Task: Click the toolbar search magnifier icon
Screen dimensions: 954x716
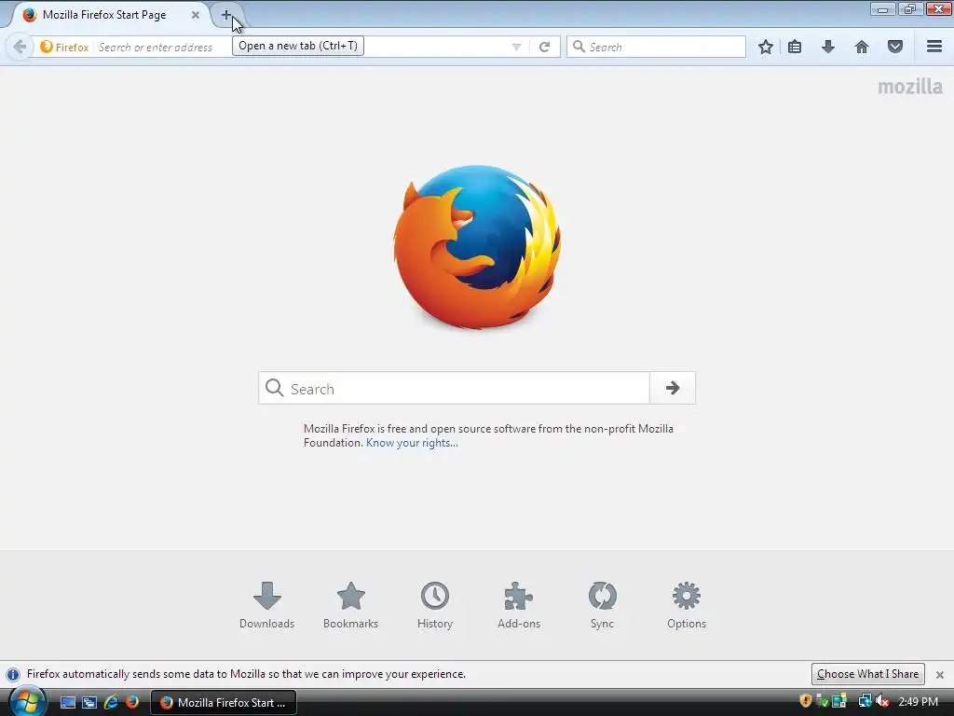Action: (579, 47)
